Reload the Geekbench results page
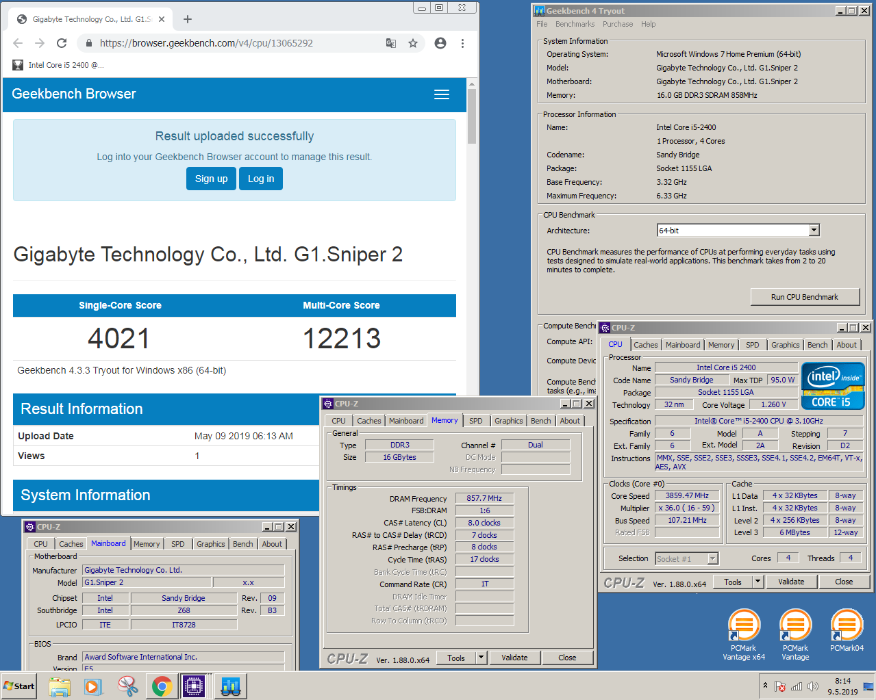This screenshot has height=700, width=876. [x=62, y=43]
